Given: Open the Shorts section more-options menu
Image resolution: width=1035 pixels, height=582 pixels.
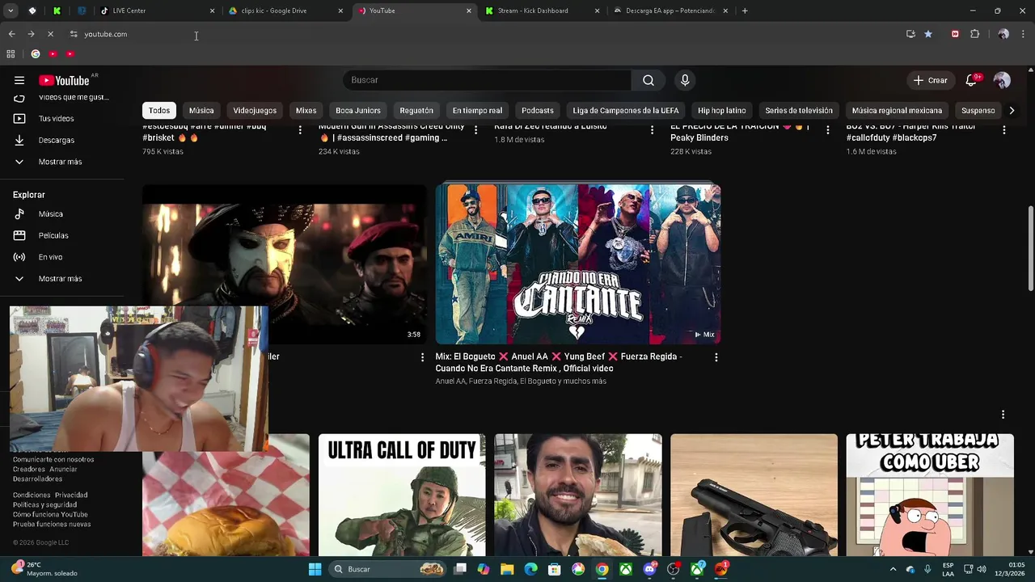Looking at the screenshot, I should tap(1003, 415).
